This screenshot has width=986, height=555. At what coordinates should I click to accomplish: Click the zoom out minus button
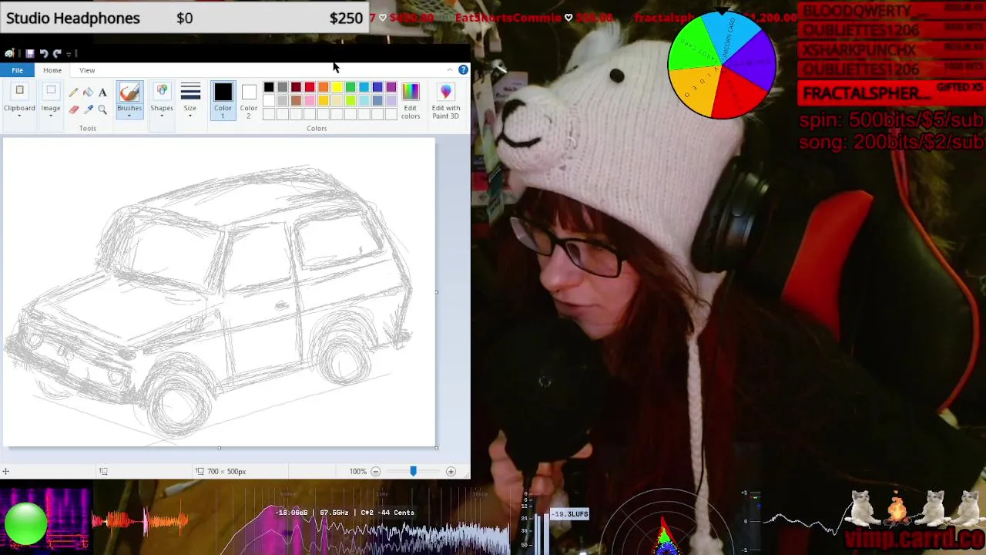[376, 471]
